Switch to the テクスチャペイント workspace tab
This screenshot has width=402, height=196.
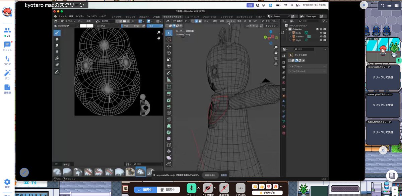pos(172,16)
